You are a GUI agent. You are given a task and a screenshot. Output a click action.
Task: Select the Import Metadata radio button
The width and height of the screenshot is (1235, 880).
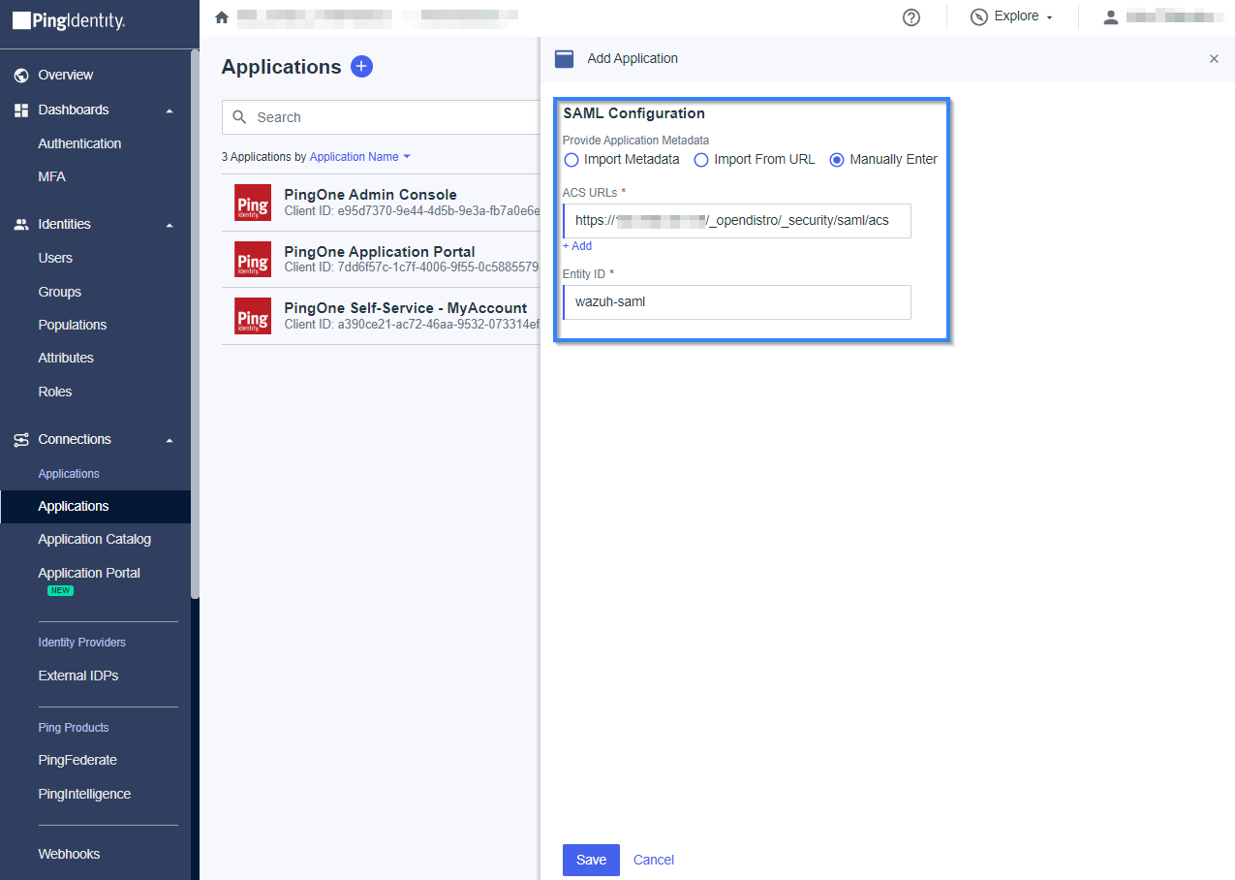[571, 160]
